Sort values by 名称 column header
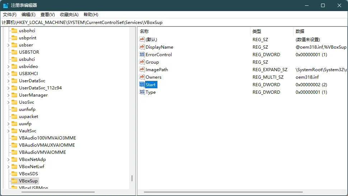The width and height of the screenshot is (348, 196). [144, 31]
